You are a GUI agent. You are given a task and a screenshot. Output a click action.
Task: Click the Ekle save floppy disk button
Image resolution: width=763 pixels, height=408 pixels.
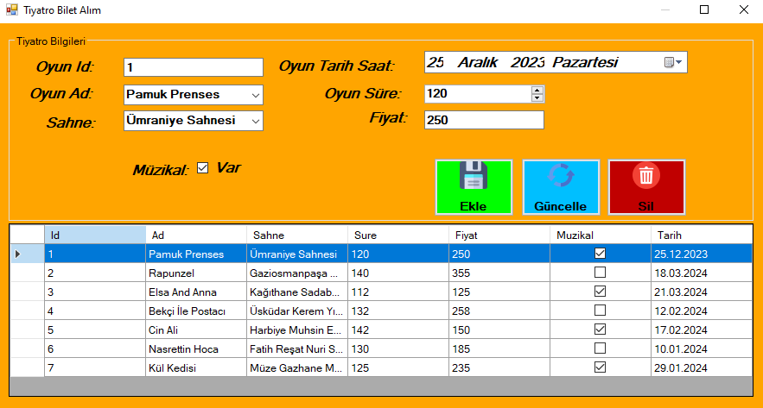(474, 186)
